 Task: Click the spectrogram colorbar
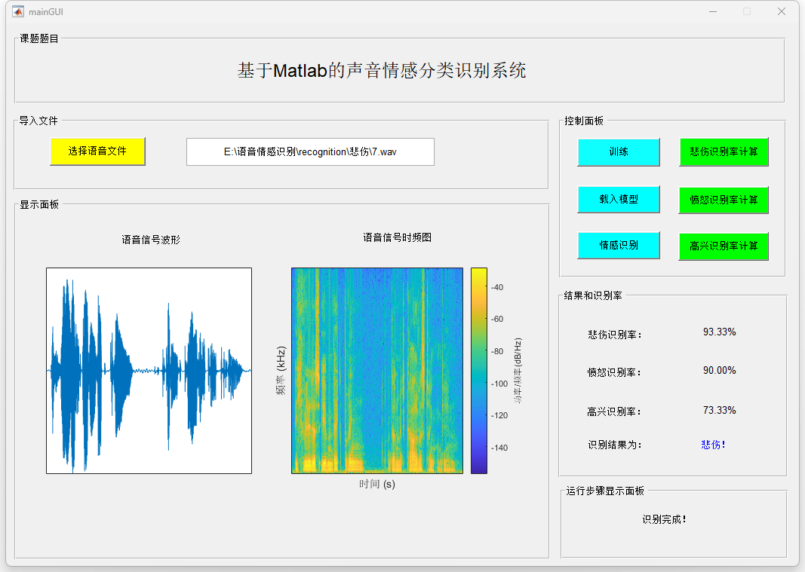tap(479, 371)
